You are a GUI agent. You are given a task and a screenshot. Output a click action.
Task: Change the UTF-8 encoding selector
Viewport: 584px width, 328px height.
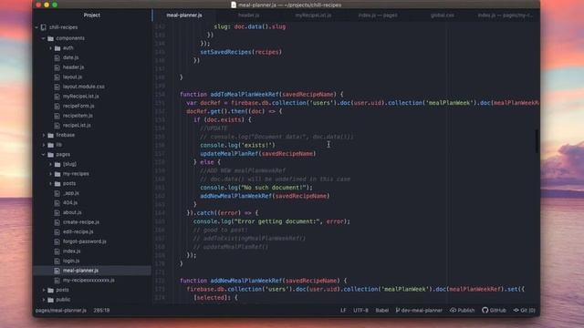coord(360,310)
